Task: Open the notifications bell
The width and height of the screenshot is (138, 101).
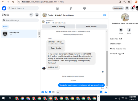Action: click(x=132, y=8)
